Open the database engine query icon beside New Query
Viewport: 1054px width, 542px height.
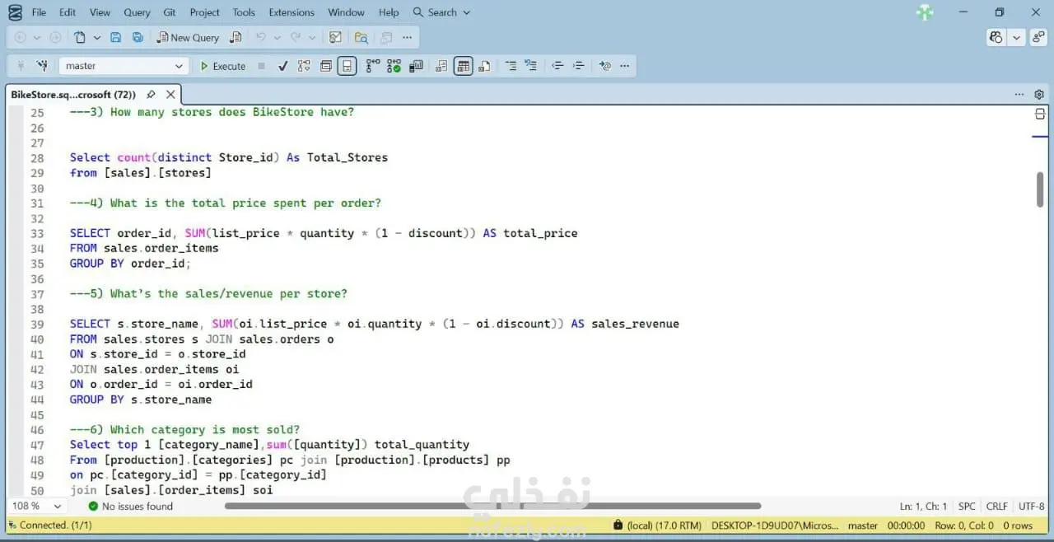point(236,37)
